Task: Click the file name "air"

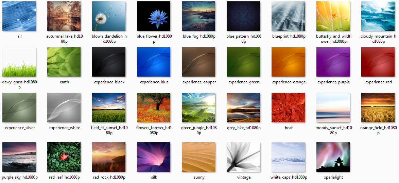Action: pyautogui.click(x=20, y=36)
